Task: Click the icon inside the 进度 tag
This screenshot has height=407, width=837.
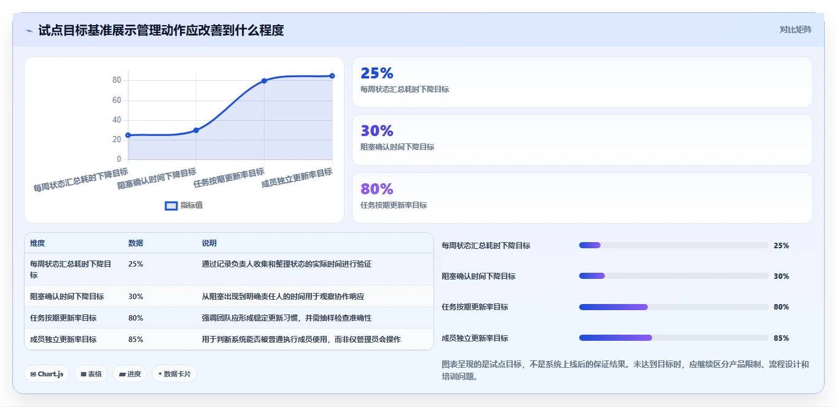Action: pos(122,374)
